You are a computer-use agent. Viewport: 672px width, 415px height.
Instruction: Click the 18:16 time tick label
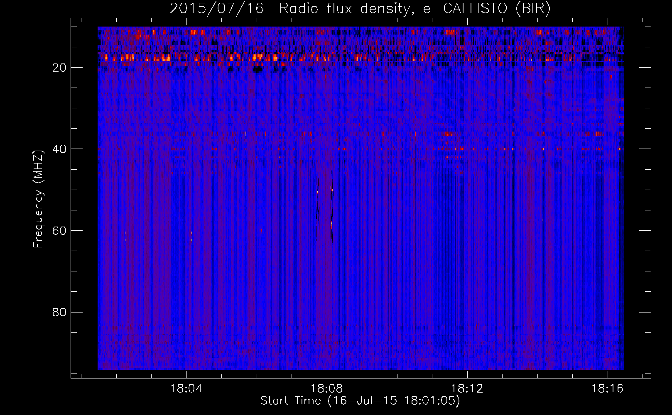(608, 389)
